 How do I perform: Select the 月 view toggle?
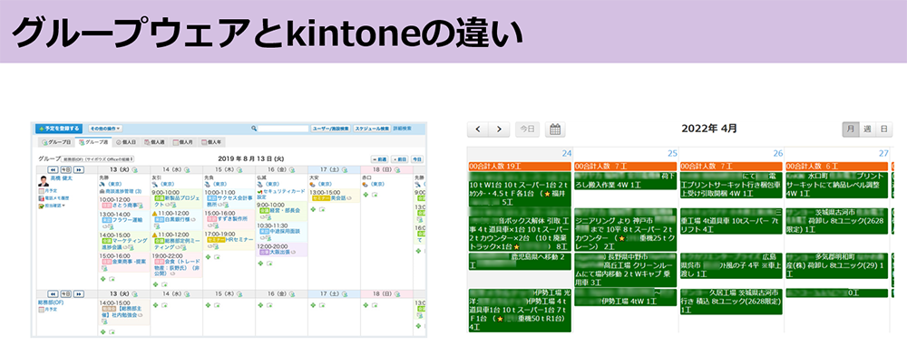pyautogui.click(x=851, y=129)
